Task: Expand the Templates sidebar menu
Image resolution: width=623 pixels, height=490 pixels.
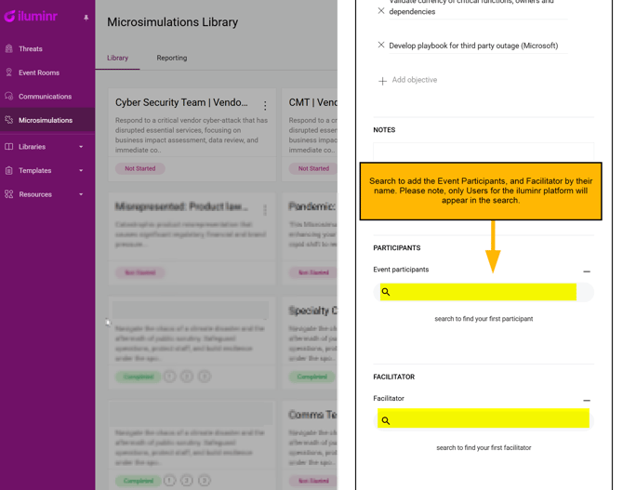Action: (81, 171)
